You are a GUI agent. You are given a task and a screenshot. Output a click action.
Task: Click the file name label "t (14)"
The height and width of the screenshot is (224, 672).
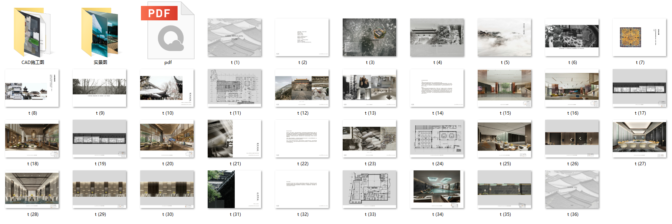click(x=438, y=113)
